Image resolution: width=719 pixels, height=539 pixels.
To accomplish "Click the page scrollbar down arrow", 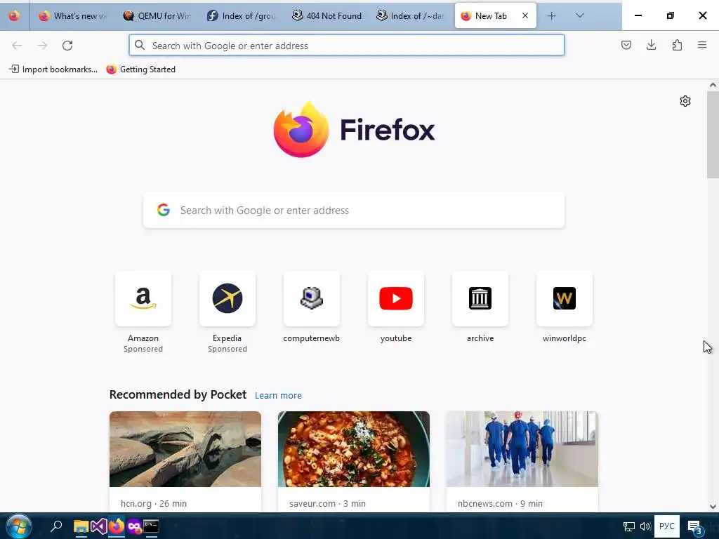I will coord(713,507).
